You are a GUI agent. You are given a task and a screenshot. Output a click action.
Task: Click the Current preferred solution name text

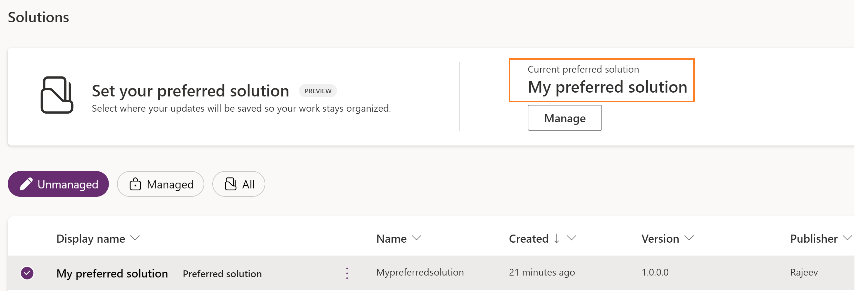[607, 87]
